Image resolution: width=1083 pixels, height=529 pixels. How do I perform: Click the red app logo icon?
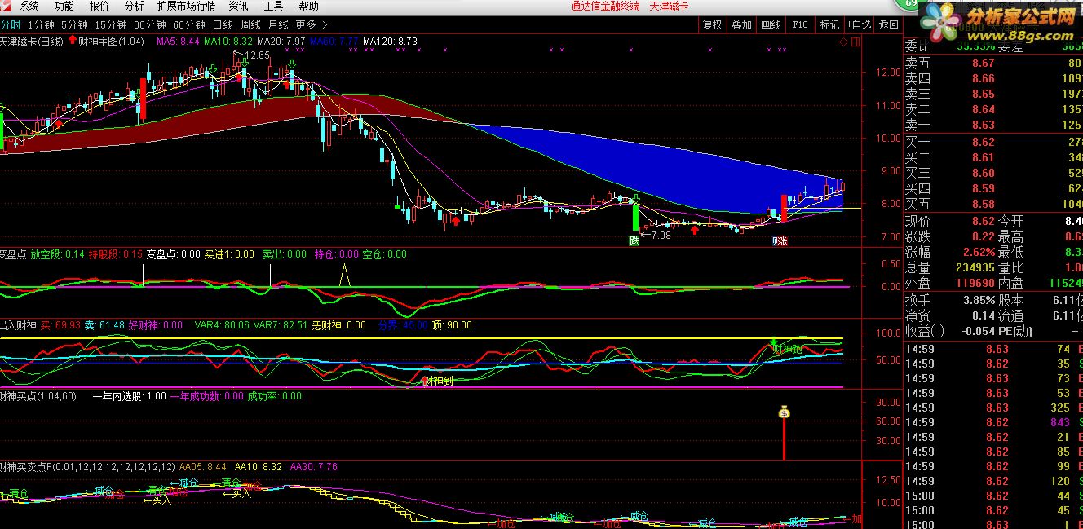pyautogui.click(x=7, y=6)
